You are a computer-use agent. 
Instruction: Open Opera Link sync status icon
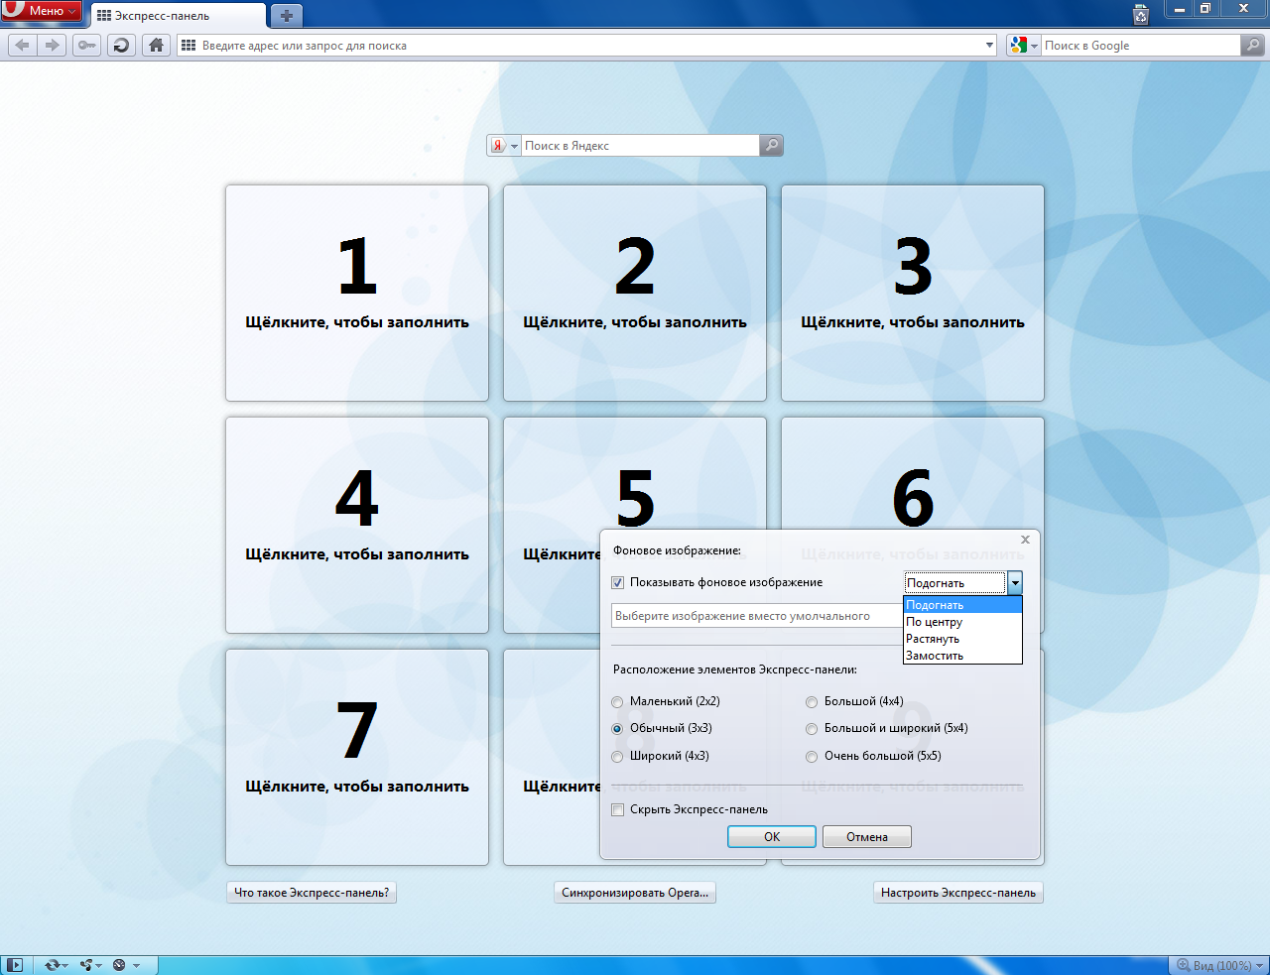point(54,965)
